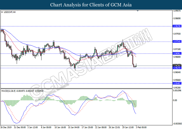
Task: Click the 8 Jan 00:00 time label
Action: point(46,127)
